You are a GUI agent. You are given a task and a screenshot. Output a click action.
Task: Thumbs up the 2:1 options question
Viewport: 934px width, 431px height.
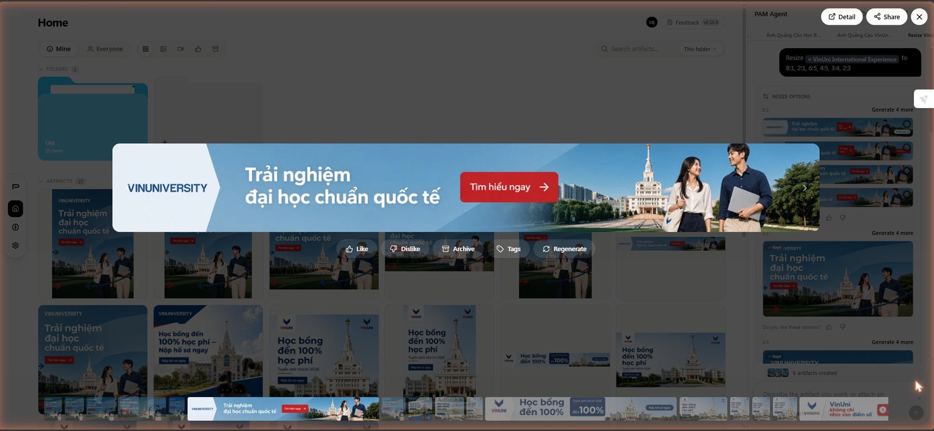click(x=829, y=327)
